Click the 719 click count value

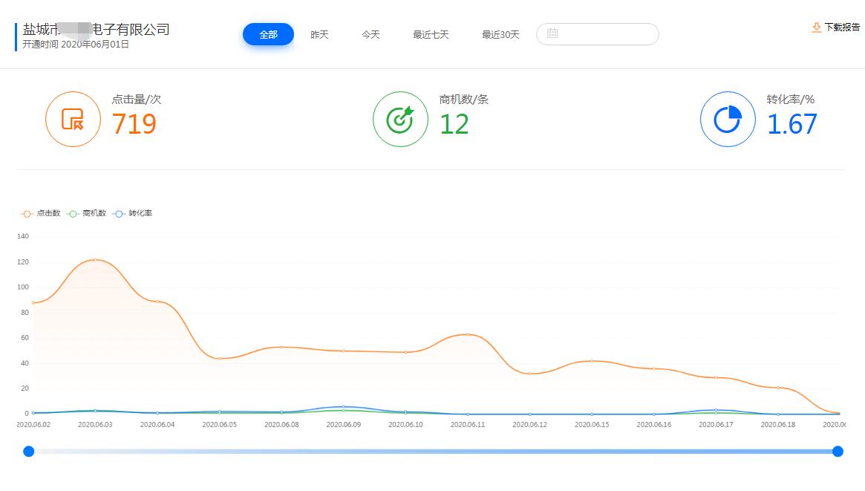pyautogui.click(x=134, y=124)
